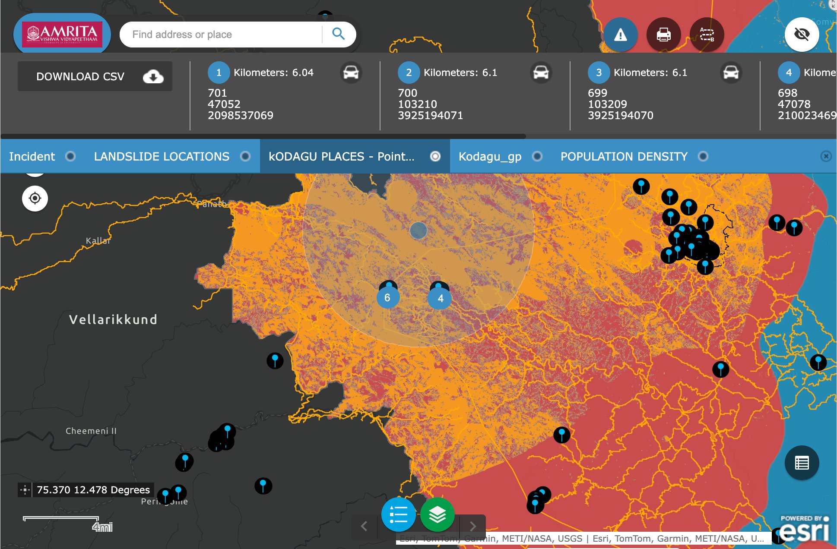The image size is (837, 549).
Task: Click the Download CSV button
Action: (95, 76)
